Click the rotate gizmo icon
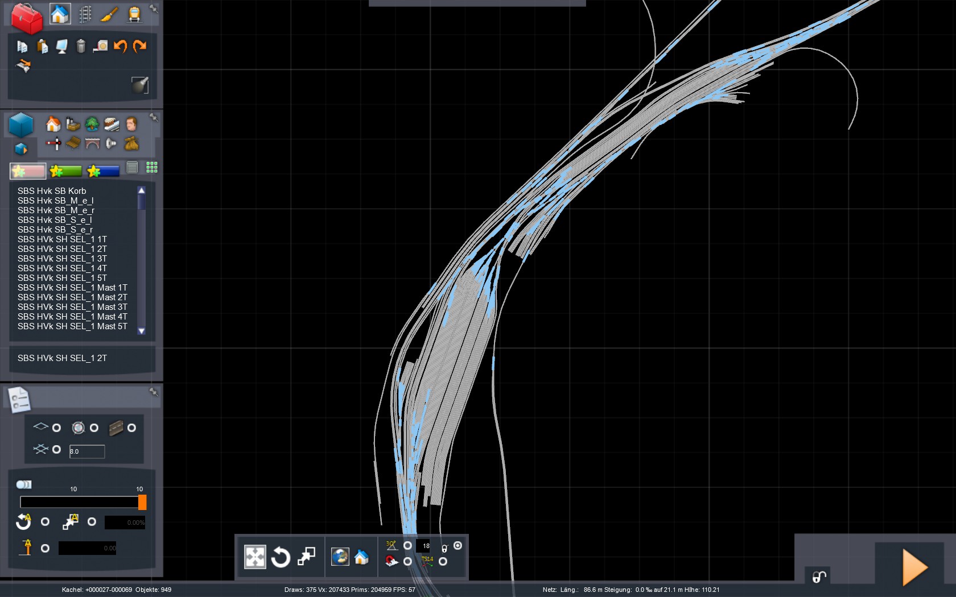This screenshot has width=956, height=597. pyautogui.click(x=280, y=557)
